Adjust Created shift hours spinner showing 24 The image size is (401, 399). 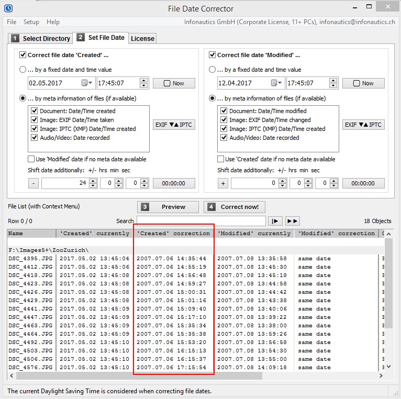(93, 183)
